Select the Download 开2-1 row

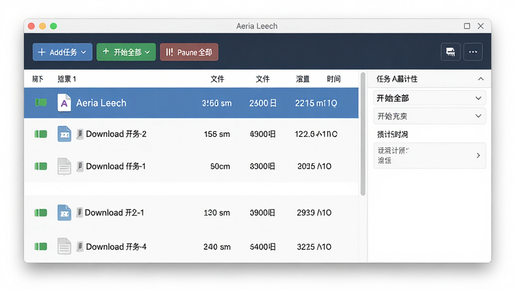(191, 213)
